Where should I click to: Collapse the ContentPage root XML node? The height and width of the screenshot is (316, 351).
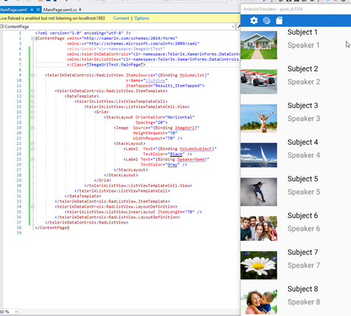click(33, 39)
